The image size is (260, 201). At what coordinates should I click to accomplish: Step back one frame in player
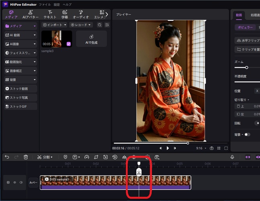pos(160,148)
